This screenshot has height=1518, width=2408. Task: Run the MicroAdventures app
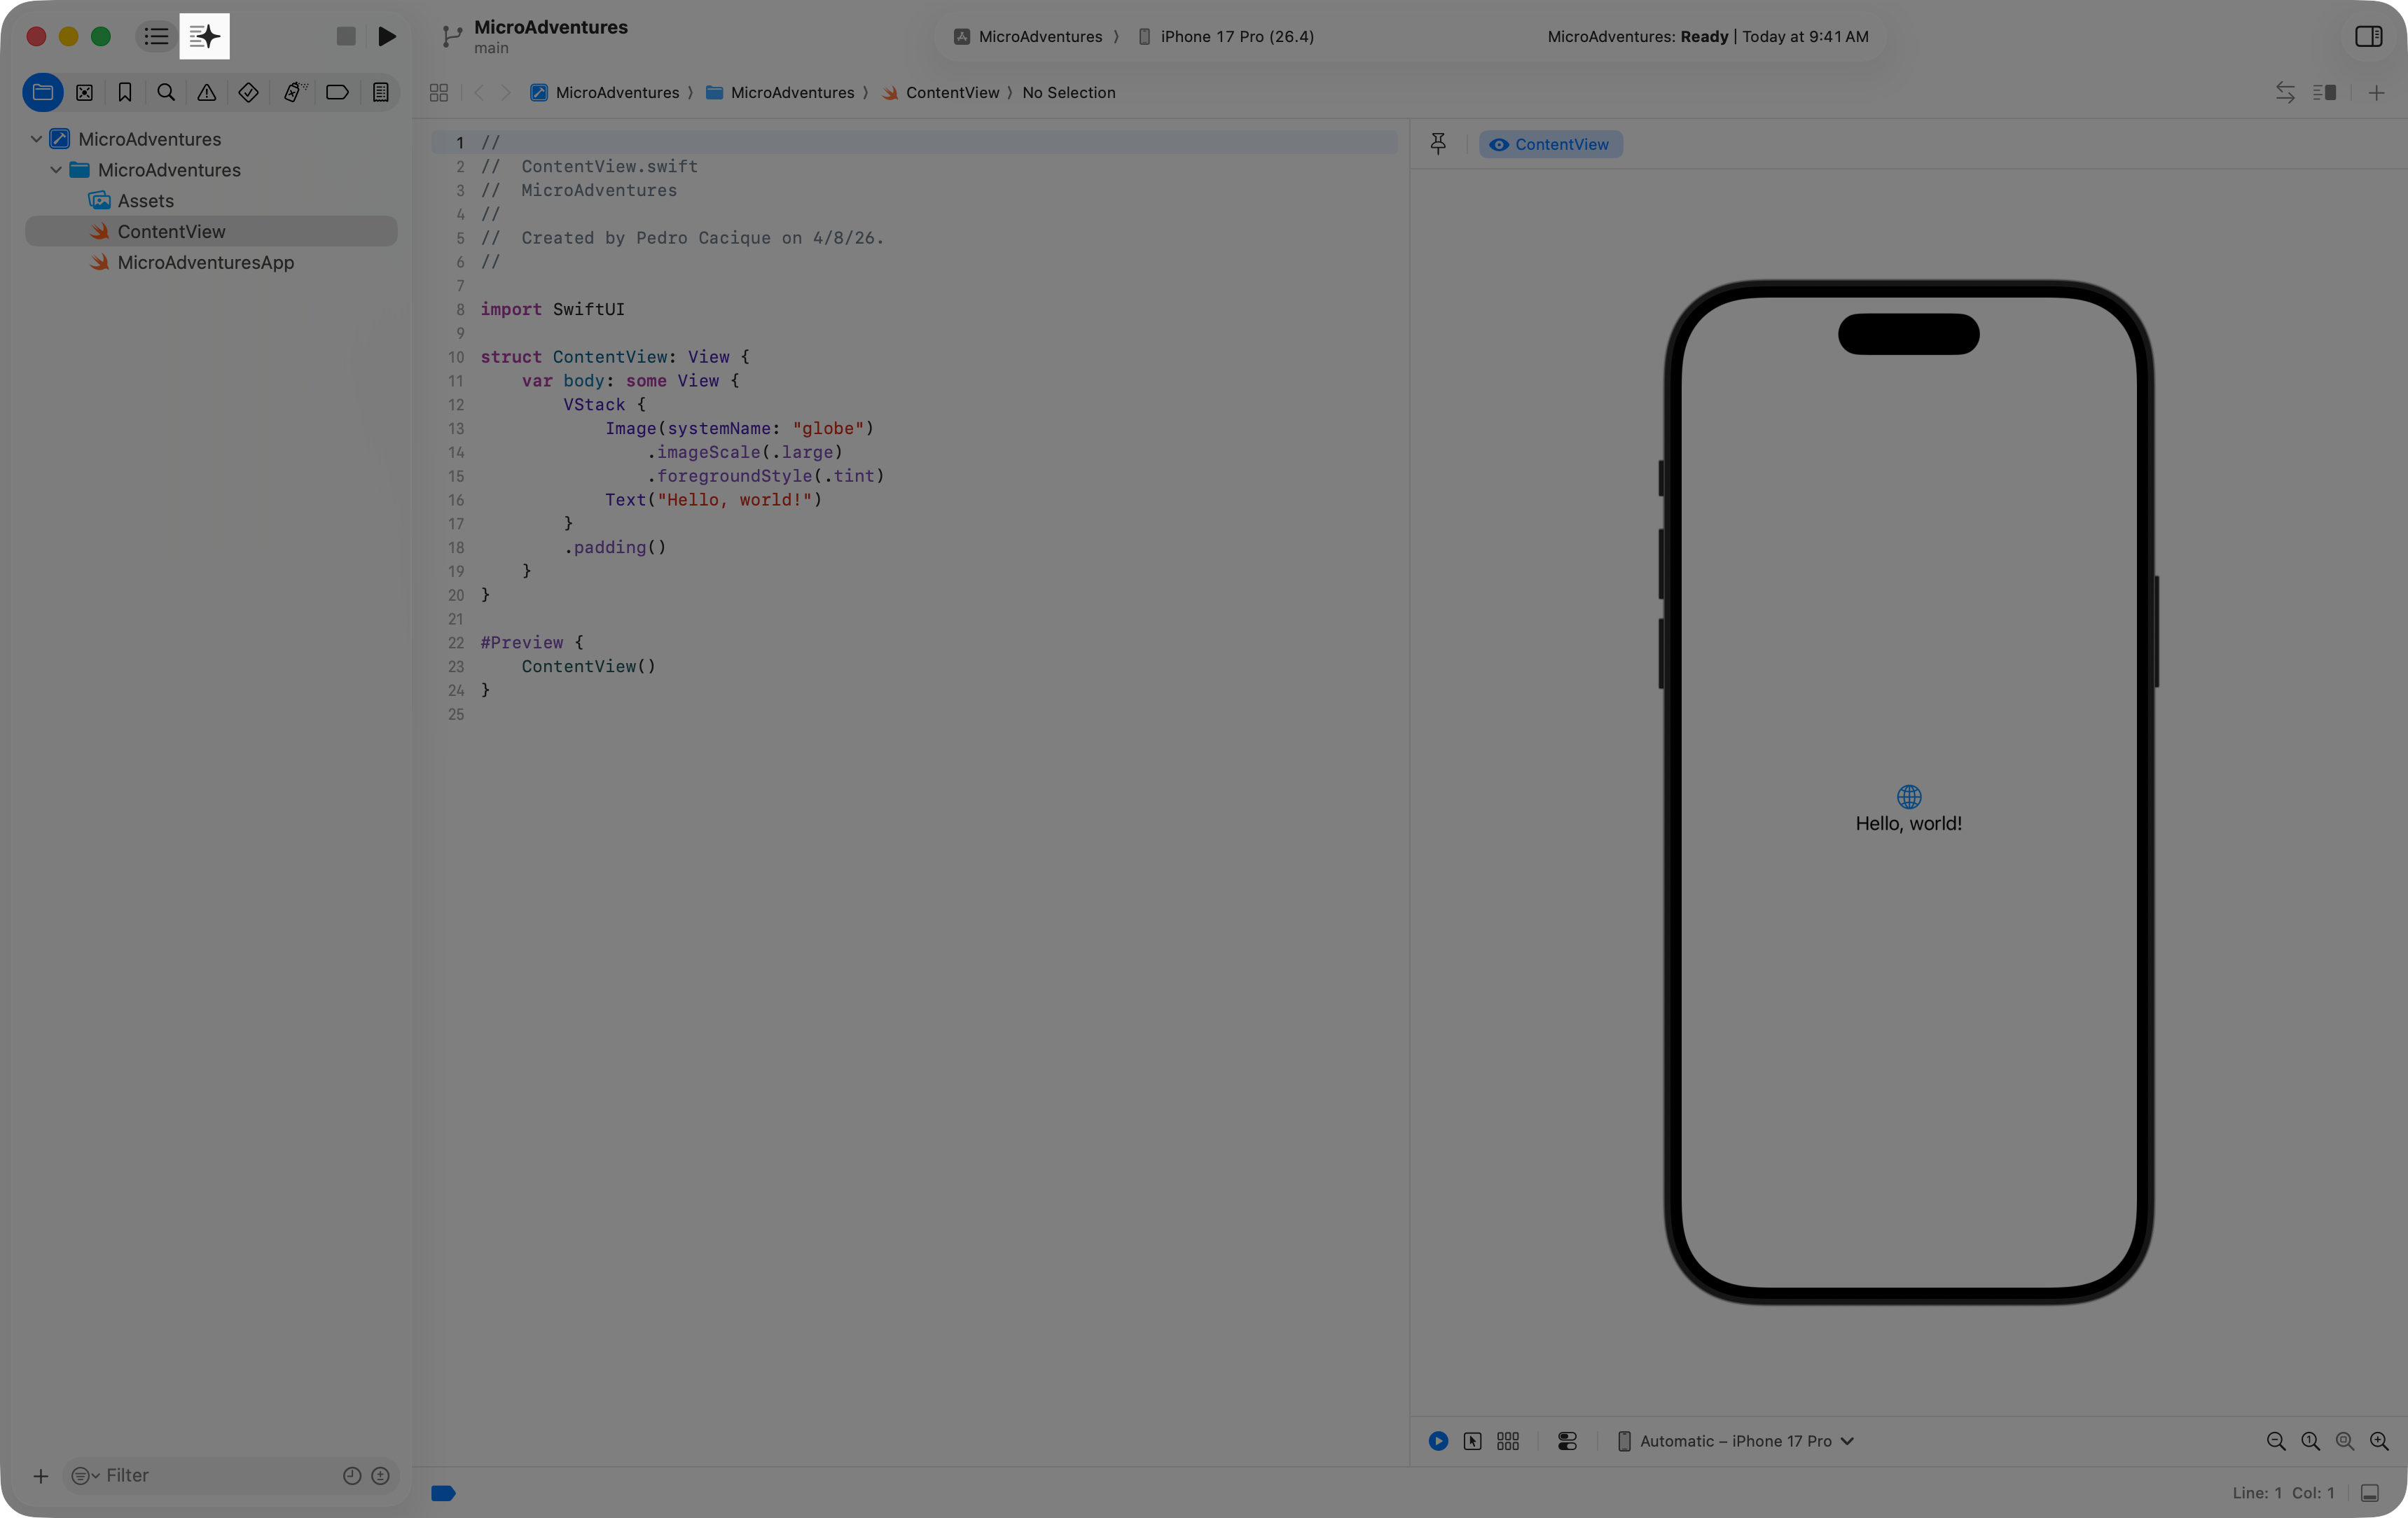pos(387,36)
